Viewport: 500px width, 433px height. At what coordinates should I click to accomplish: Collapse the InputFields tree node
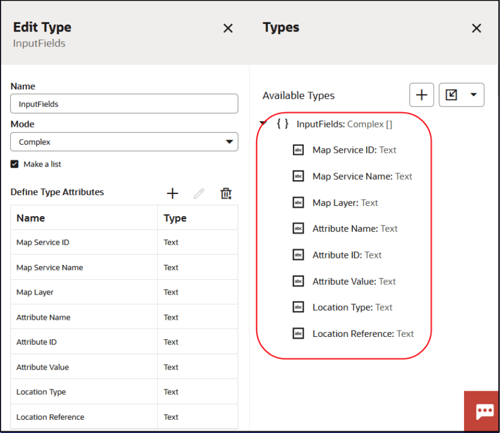(x=264, y=122)
